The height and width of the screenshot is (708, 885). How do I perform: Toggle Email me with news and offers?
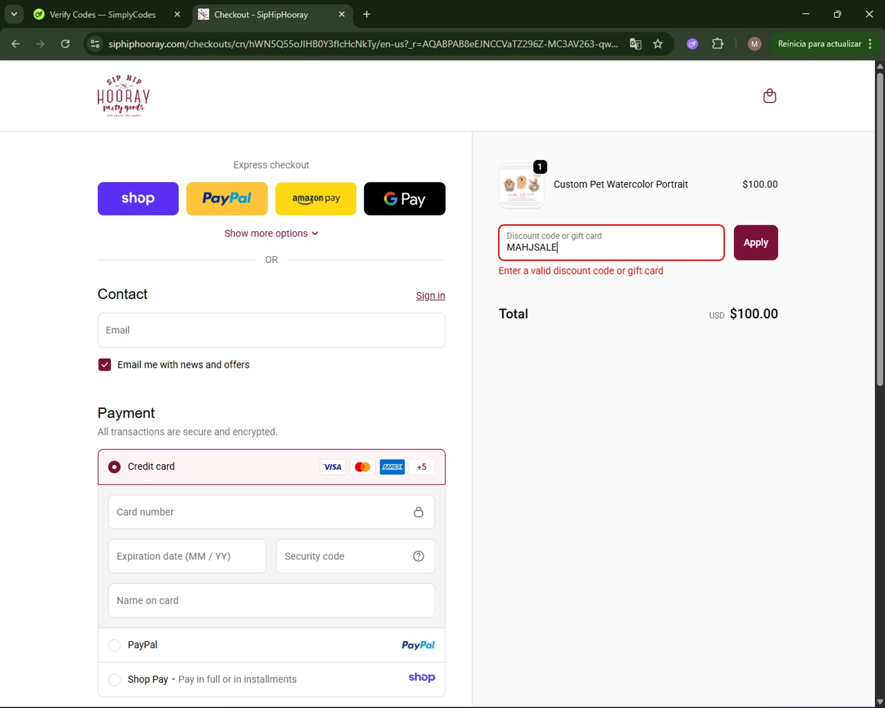point(104,365)
